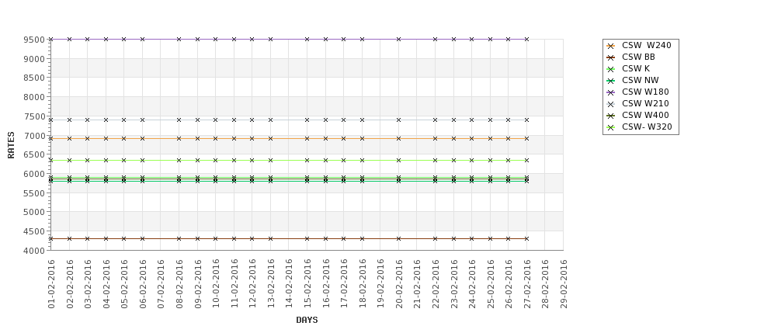Click the 17-02-2016 date label
This screenshot has width=757, height=333.
(x=344, y=284)
